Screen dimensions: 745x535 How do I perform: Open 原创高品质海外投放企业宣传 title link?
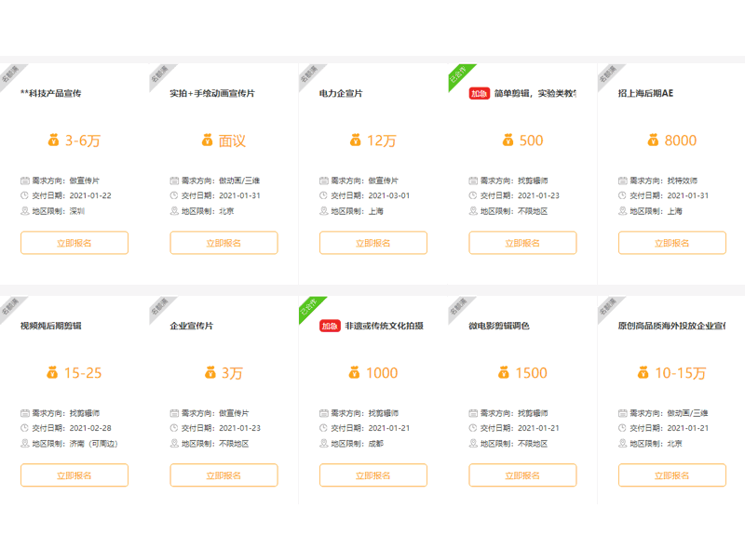tap(671, 326)
